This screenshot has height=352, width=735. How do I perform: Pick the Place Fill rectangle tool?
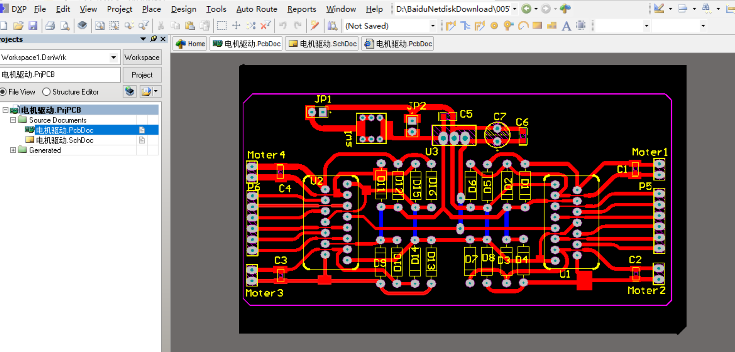[537, 26]
